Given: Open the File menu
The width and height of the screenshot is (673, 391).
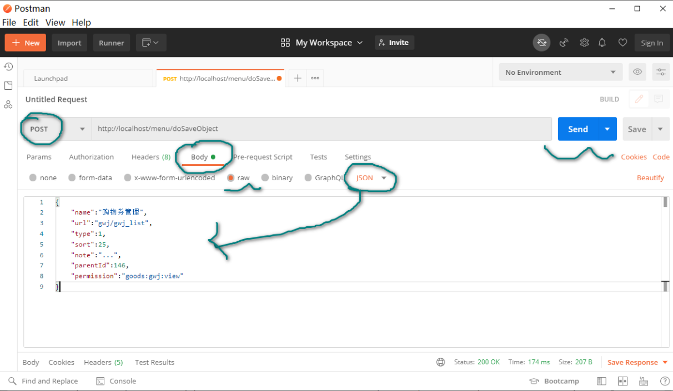Looking at the screenshot, I should pos(9,22).
